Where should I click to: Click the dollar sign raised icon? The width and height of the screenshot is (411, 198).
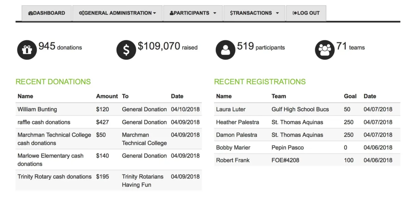point(126,50)
